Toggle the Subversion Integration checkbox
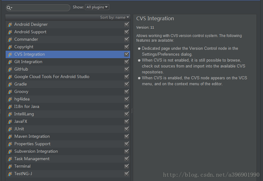This screenshot has height=181, width=263. click(127, 151)
